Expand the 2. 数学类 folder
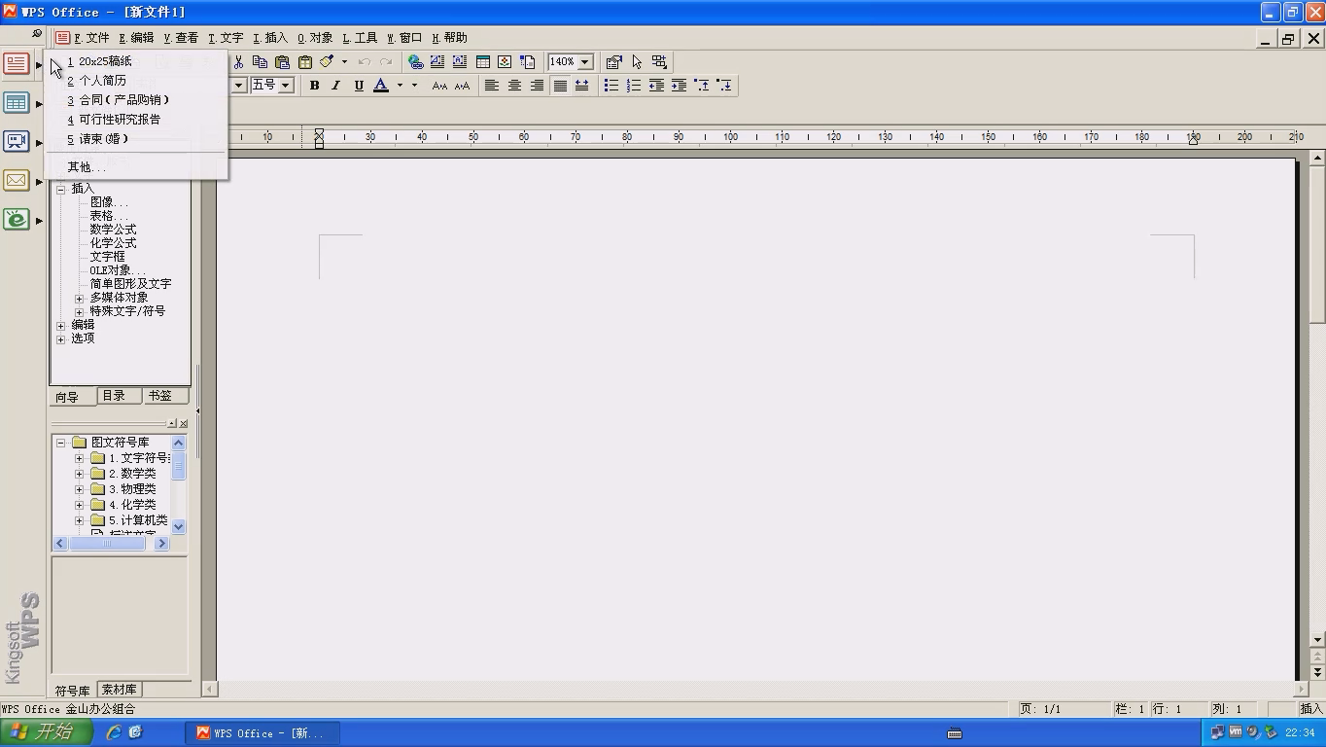Screen dimensions: 1326x747 [80, 474]
